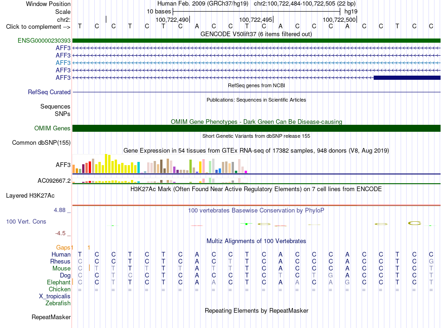The image size is (441, 328).
Task: Click the AC092667.2 expression bar chart
Action: 160,180
